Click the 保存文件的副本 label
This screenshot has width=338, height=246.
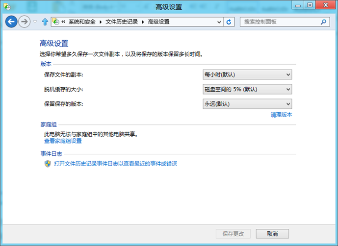pos(64,74)
